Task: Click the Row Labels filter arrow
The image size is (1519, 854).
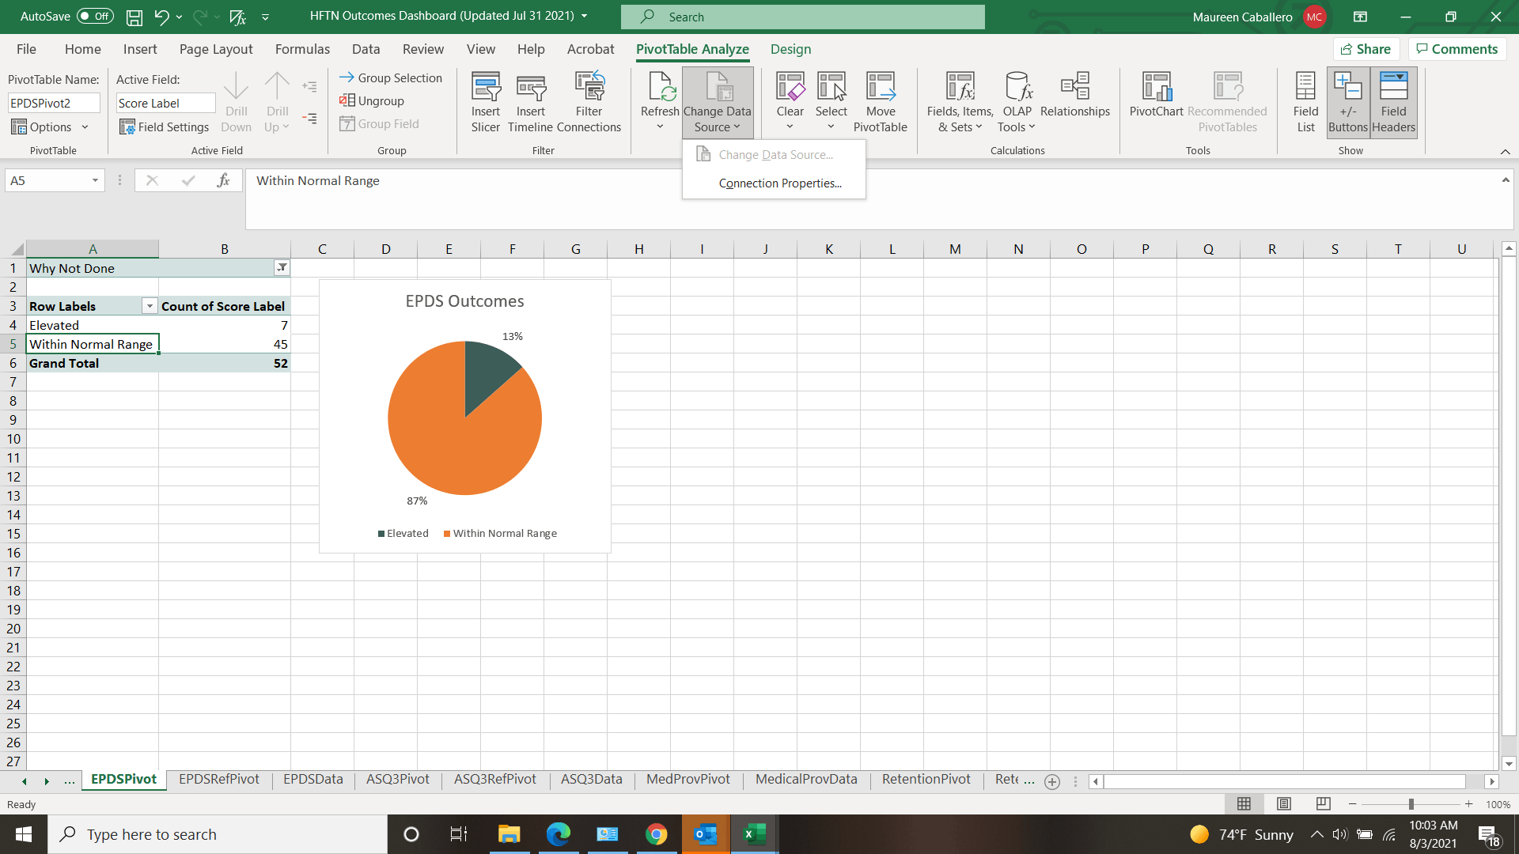Action: [x=148, y=305]
